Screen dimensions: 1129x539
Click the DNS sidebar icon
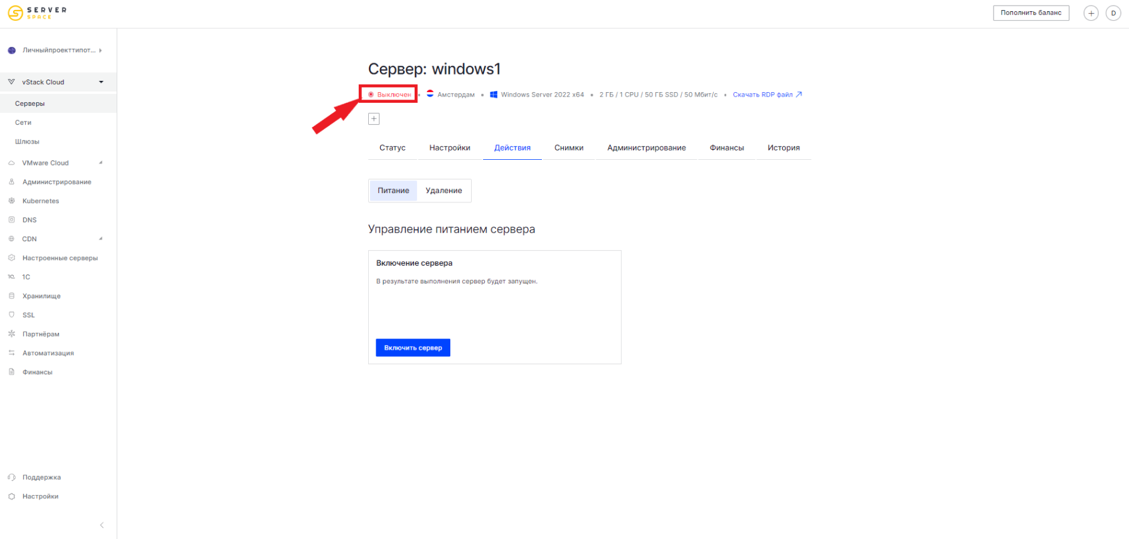tap(11, 220)
